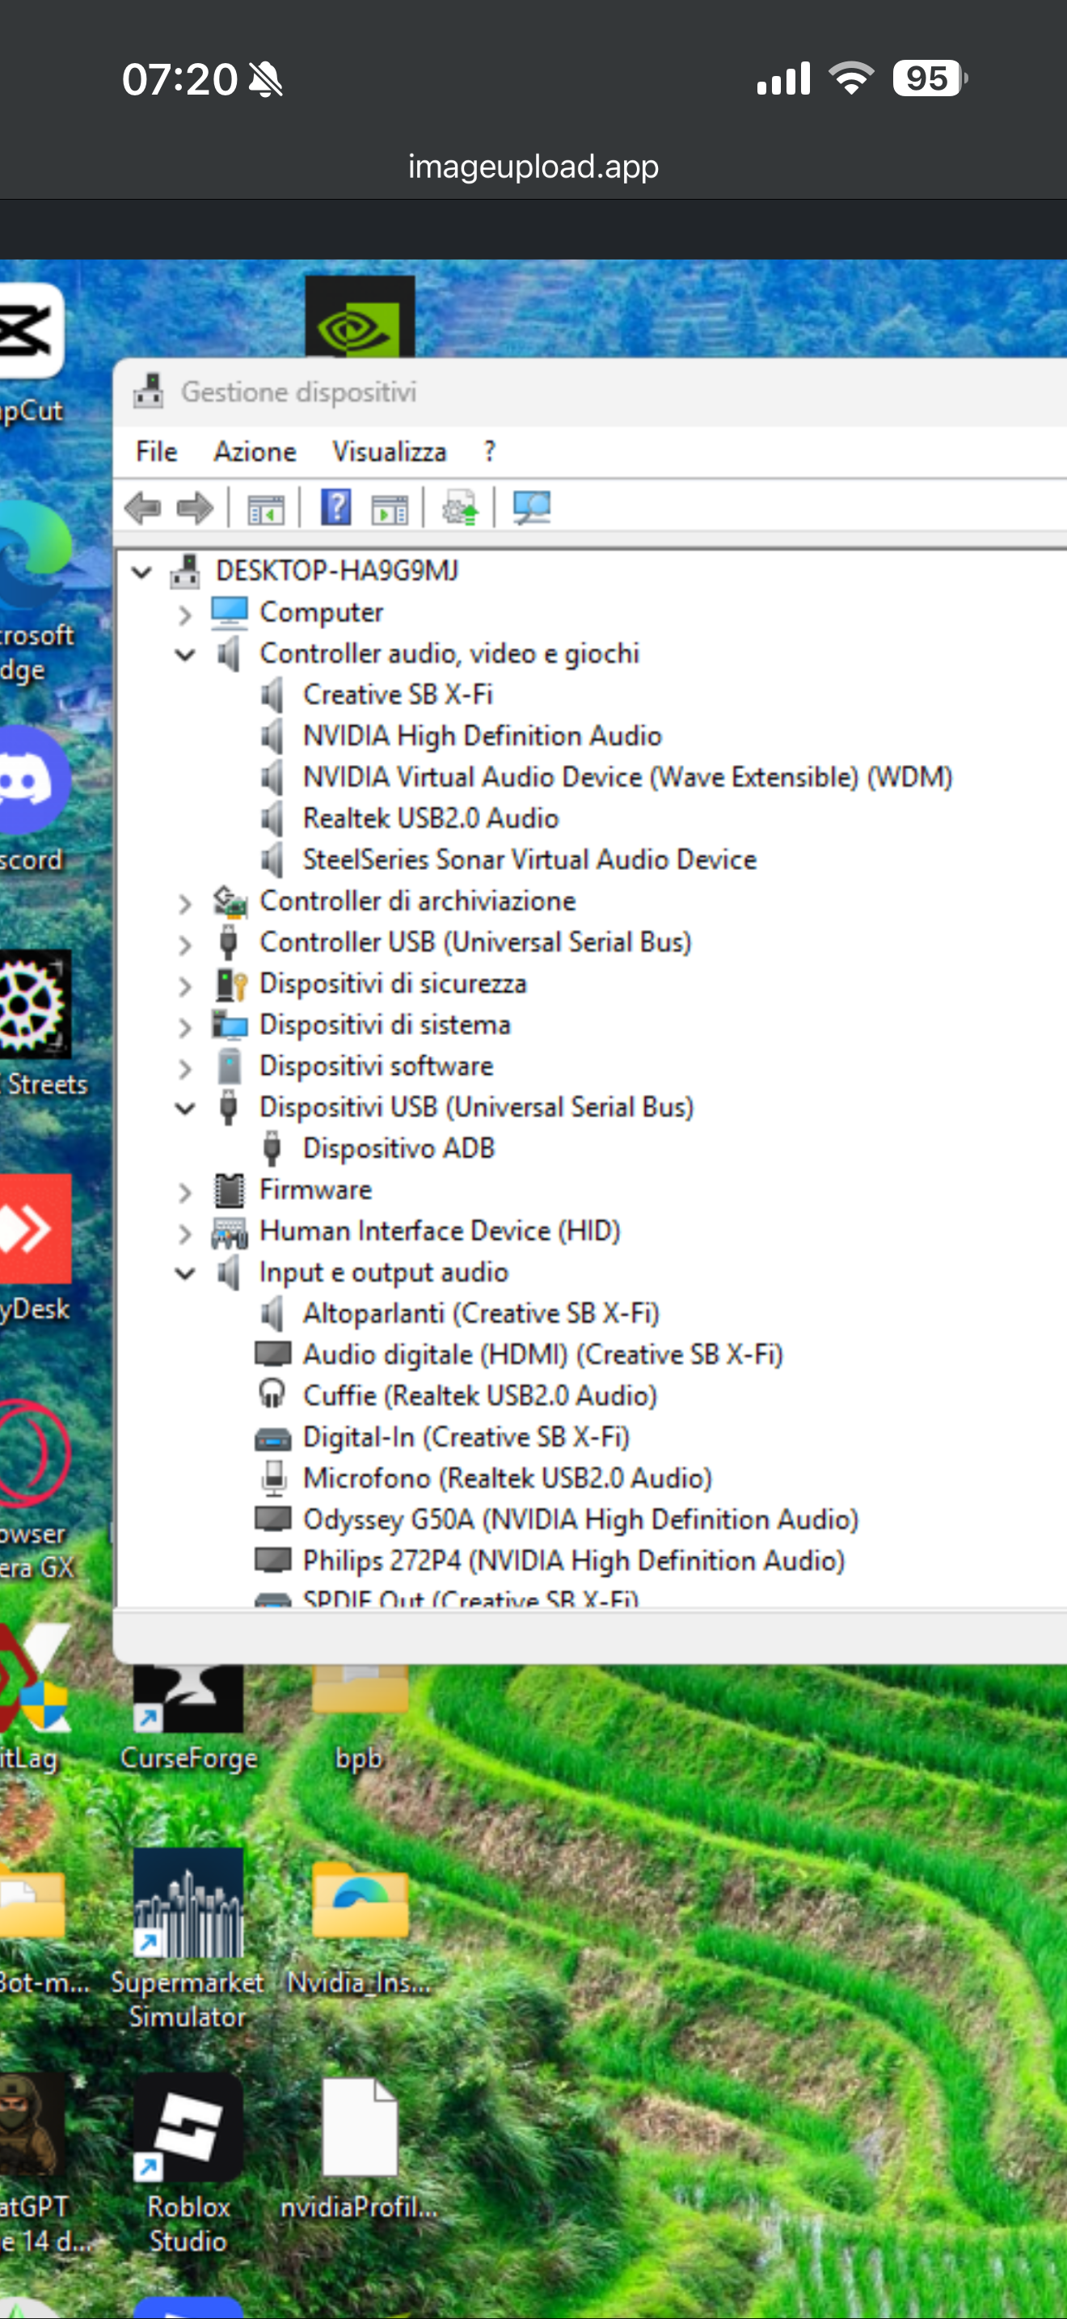Open the File menu
Screen dimensions: 1067x2319
(x=157, y=452)
